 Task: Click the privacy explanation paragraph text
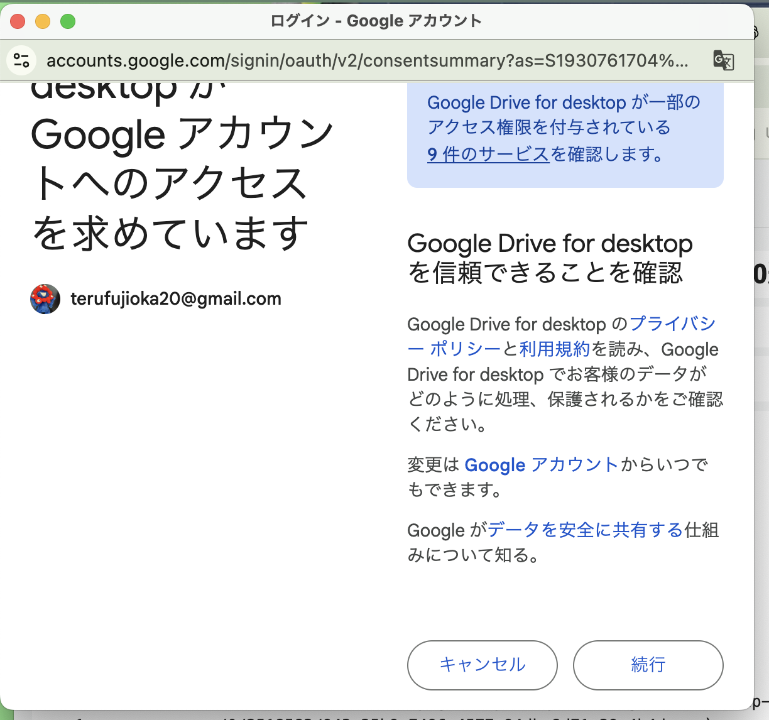(x=564, y=374)
